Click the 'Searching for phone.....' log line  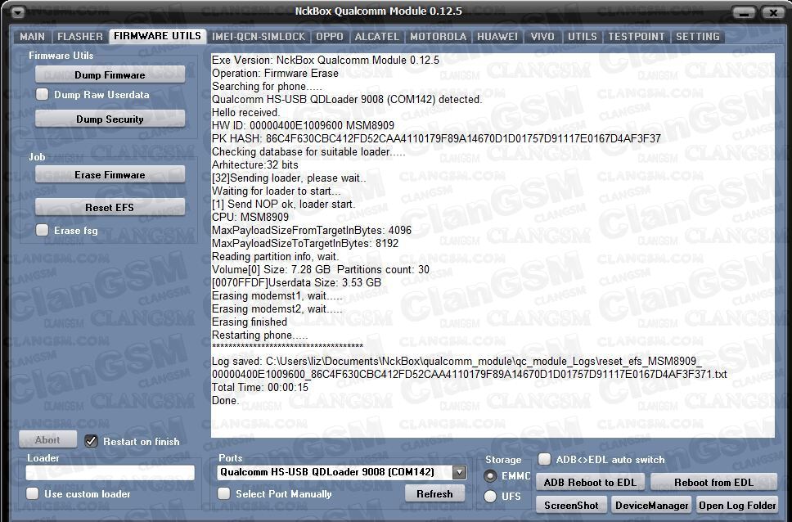[x=267, y=87]
